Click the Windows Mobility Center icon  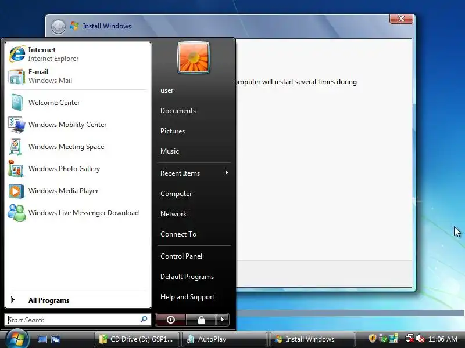(16, 125)
